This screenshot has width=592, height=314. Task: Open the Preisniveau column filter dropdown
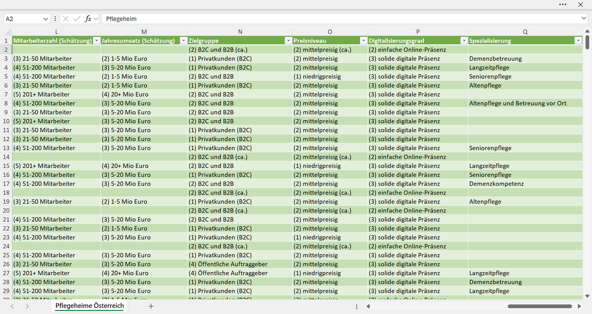pos(364,41)
